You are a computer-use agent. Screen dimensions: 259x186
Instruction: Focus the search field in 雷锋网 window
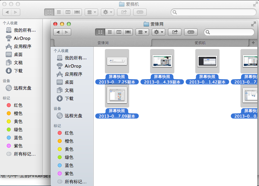tap(229, 32)
